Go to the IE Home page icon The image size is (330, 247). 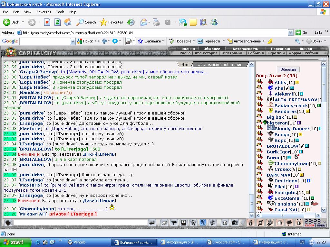(68, 22)
